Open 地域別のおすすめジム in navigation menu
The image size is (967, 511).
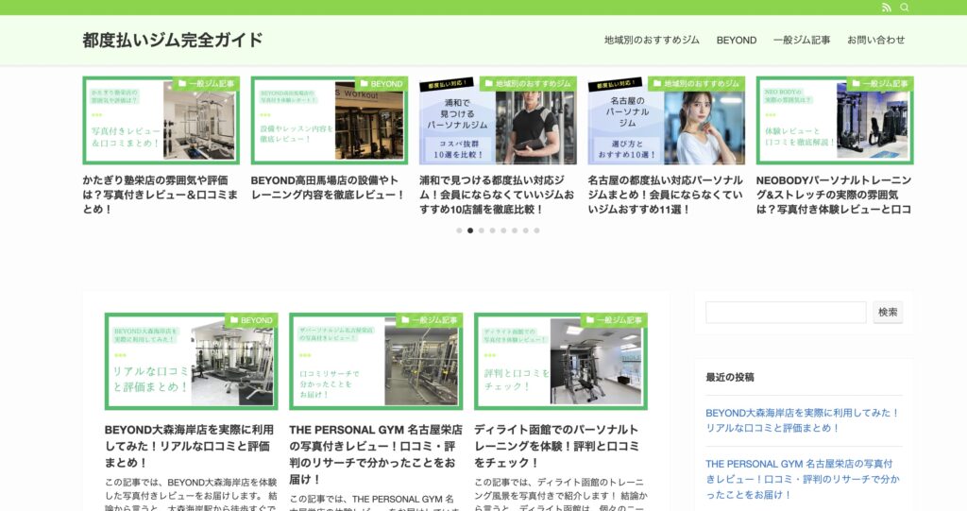click(652, 41)
